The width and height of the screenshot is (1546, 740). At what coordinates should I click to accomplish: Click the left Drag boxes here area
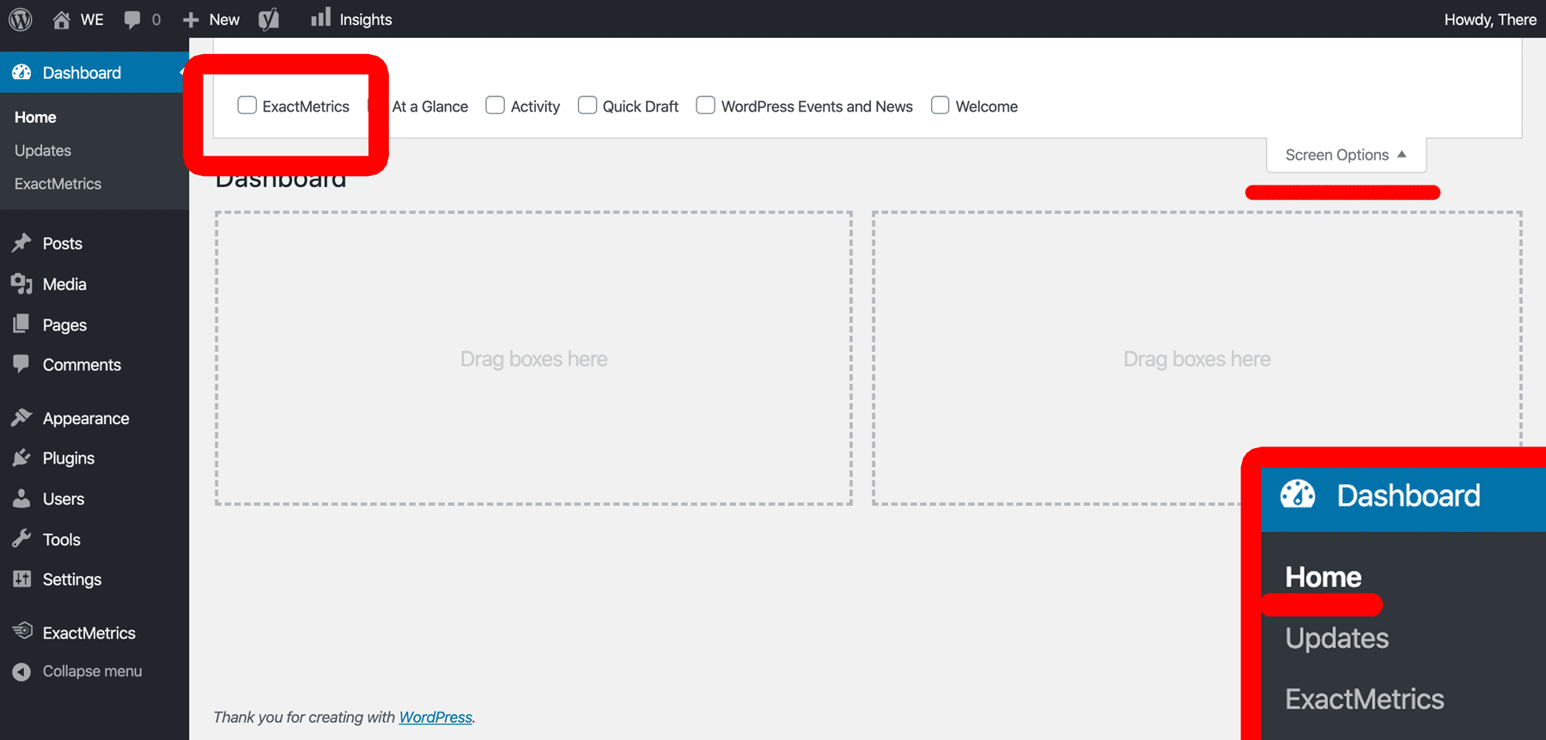click(533, 358)
